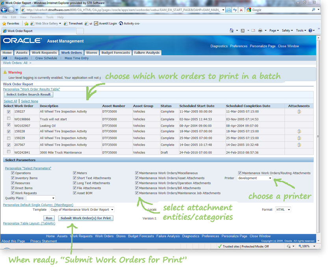Open the Format dropdown showing HTML
Viewport: 328px width, 267px height.
[283, 210]
